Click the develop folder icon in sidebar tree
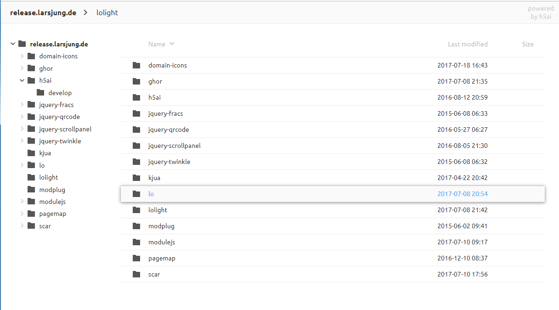This screenshot has height=310, width=559. click(x=40, y=93)
